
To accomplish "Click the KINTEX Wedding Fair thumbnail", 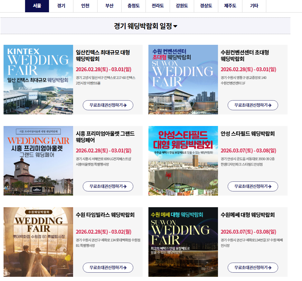I will click(x=38, y=80).
